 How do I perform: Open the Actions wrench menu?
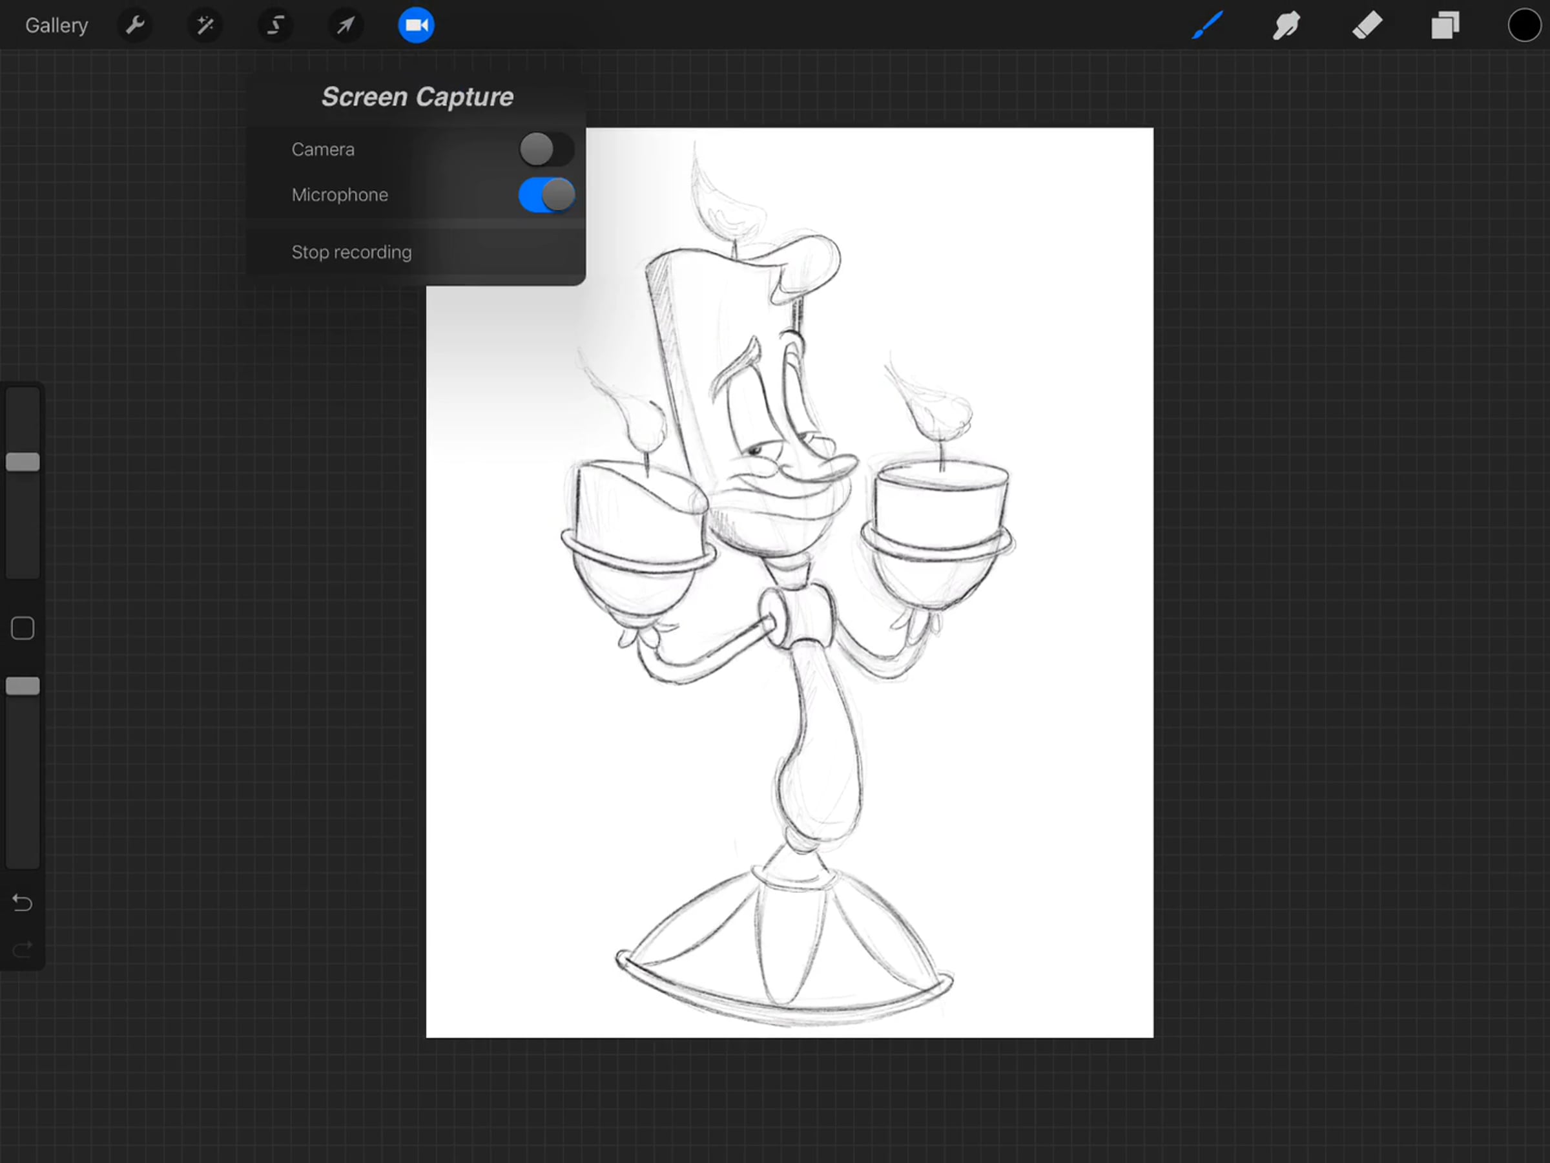tap(134, 26)
